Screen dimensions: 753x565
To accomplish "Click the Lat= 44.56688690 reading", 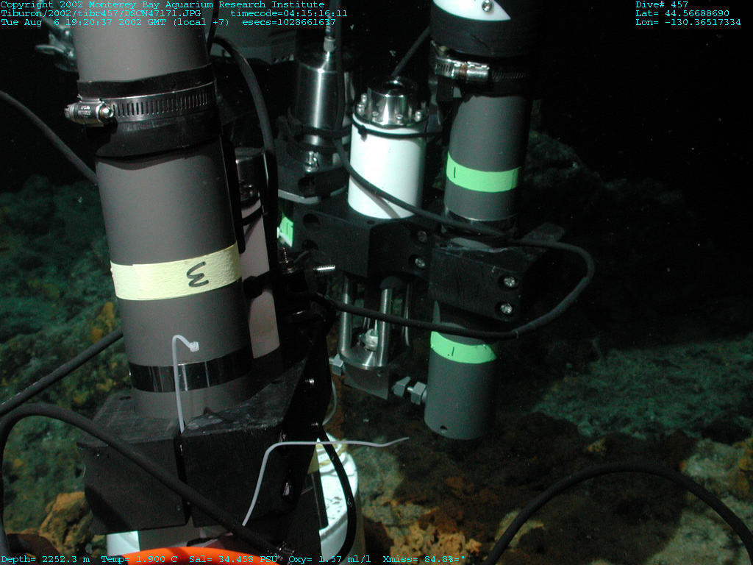I will pos(682,13).
